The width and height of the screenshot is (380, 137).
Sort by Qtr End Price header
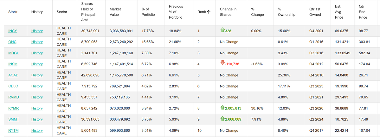point(363,12)
